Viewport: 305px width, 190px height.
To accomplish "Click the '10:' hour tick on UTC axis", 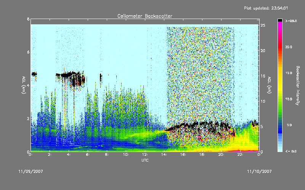I will [126, 155].
